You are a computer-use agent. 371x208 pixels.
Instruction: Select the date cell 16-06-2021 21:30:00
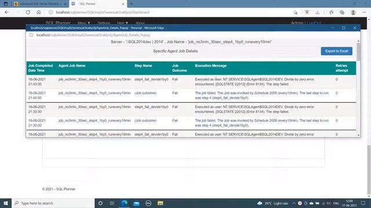(37, 123)
